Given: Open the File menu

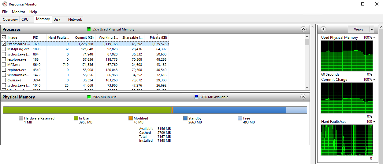Looking at the screenshot, I should click(5, 12).
